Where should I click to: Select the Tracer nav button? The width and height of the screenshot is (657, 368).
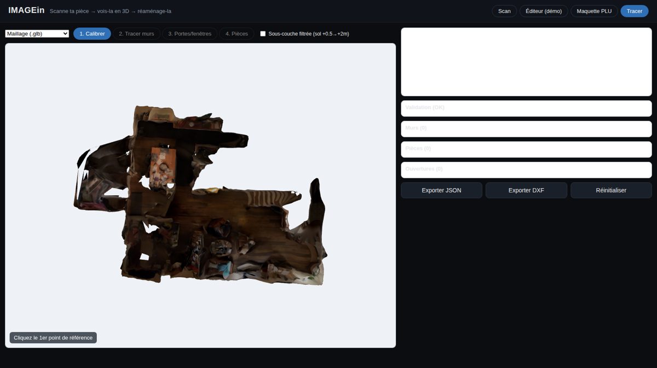(x=634, y=11)
